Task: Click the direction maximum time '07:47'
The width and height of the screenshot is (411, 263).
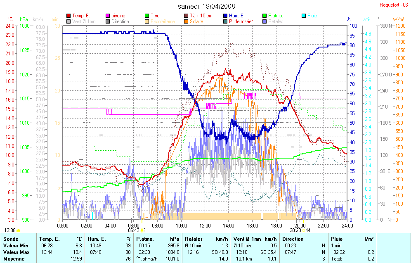Action: [291, 252]
